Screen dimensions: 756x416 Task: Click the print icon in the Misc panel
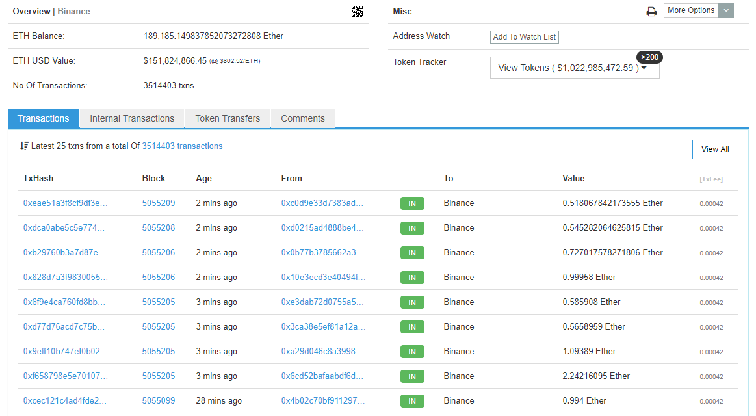(651, 11)
